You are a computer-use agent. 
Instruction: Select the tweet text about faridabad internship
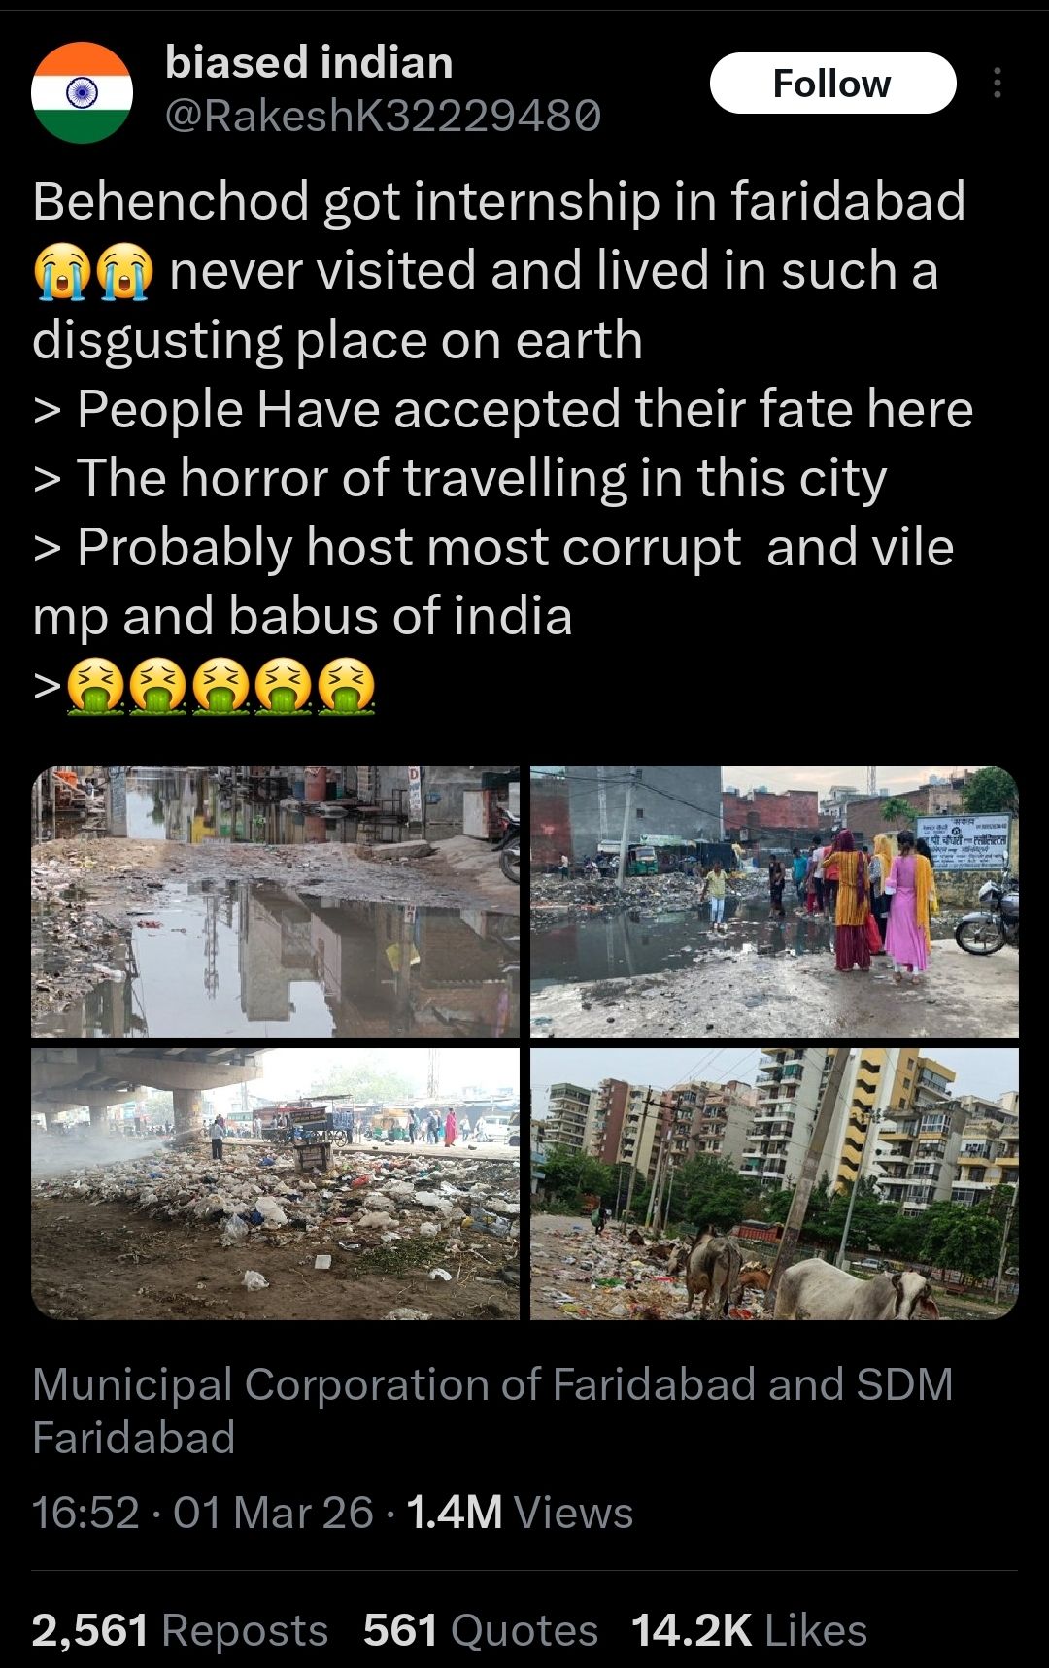click(503, 443)
